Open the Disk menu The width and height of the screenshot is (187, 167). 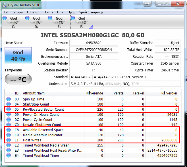[x=60, y=12]
